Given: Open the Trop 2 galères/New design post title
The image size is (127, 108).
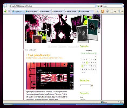Looking at the screenshot, I should (x=38, y=55).
